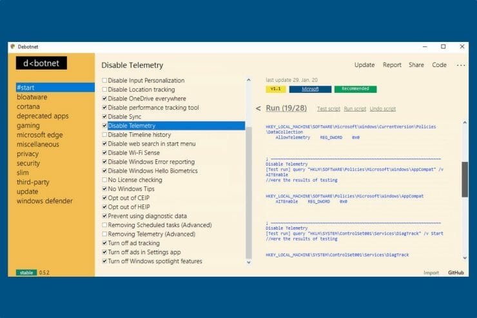Open the gaming category
The height and width of the screenshot is (318, 477).
coord(28,125)
